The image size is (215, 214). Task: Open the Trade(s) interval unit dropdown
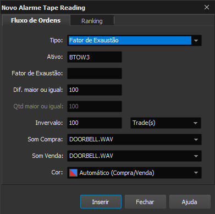pyautogui.click(x=166, y=123)
